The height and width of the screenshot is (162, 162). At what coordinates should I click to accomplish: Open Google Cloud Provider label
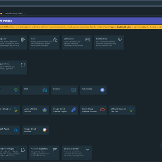tap(30, 130)
